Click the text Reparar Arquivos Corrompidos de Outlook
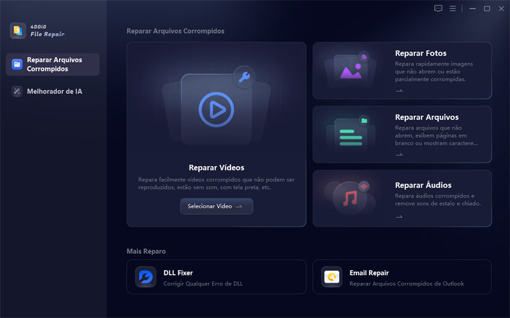The height and width of the screenshot is (318, 510). pos(407,284)
